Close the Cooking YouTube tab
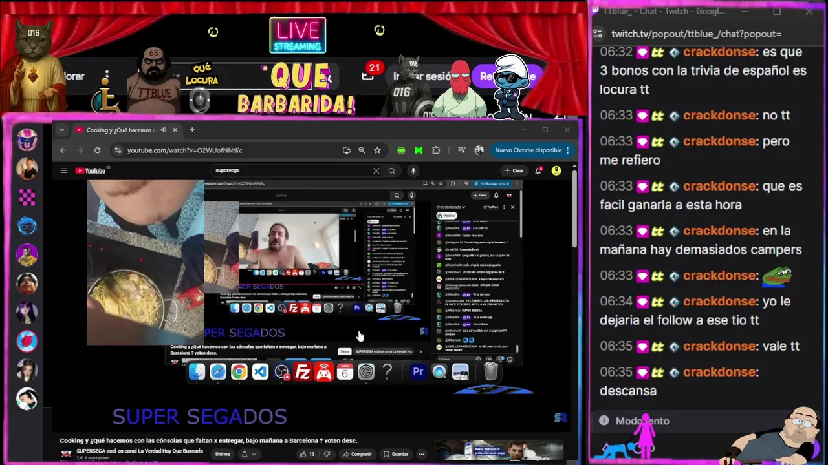Viewport: 828px width, 465px height. tap(175, 130)
